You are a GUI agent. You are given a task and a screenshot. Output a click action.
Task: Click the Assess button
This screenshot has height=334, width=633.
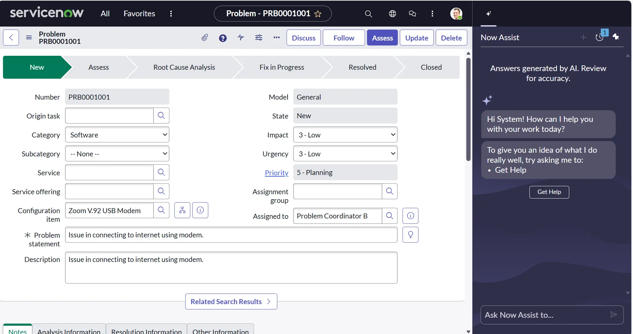(x=382, y=38)
